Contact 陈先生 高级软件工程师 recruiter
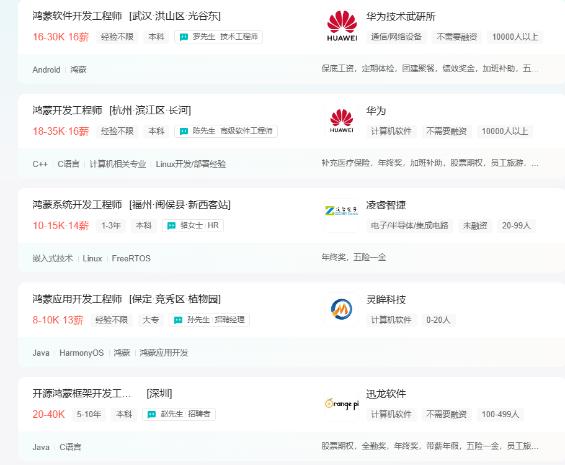 tap(226, 131)
